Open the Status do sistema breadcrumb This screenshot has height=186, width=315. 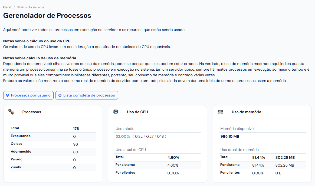click(31, 7)
